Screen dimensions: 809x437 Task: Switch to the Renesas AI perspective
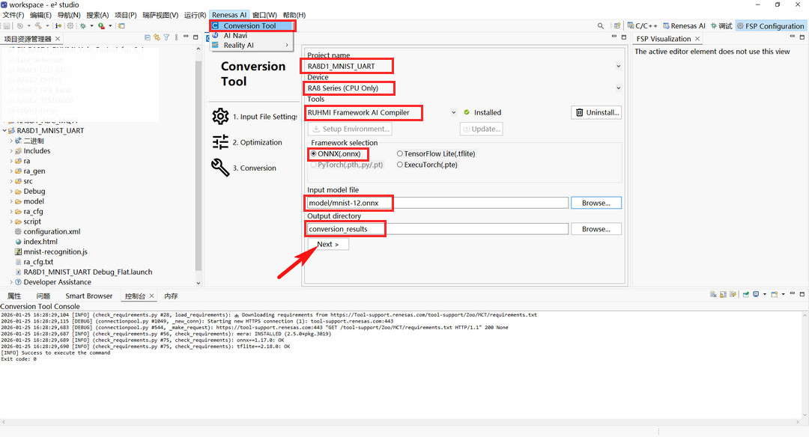(x=684, y=25)
